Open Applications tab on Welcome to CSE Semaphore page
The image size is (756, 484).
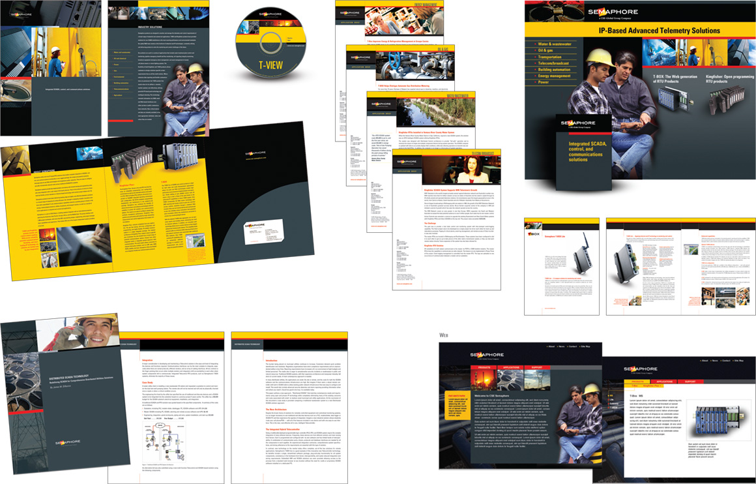click(510, 368)
